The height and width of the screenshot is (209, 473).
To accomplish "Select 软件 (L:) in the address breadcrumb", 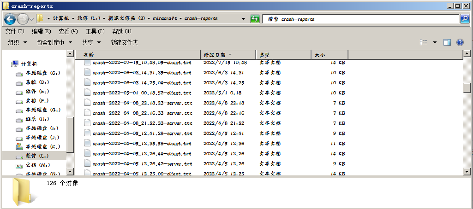I will tap(89, 18).
